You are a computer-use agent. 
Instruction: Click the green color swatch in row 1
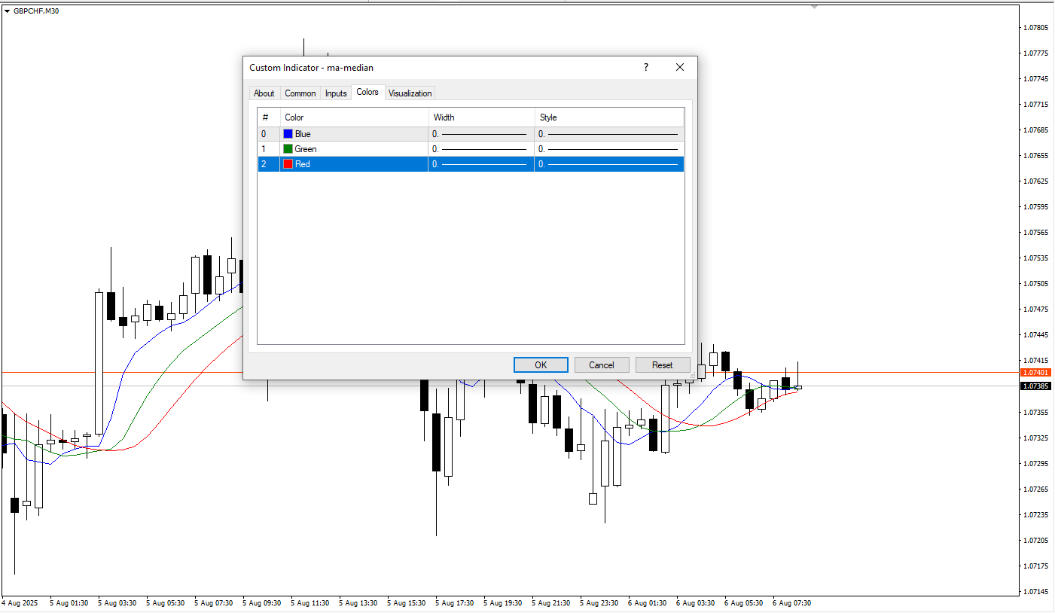[288, 149]
